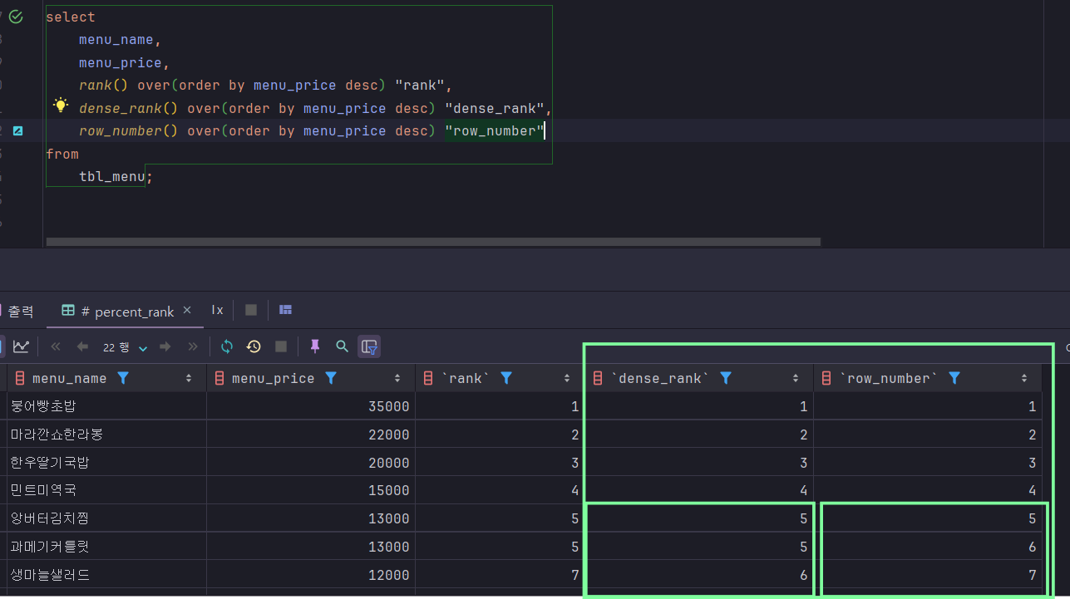
Task: Click the sort arrows on menu_name column
Action: (189, 378)
